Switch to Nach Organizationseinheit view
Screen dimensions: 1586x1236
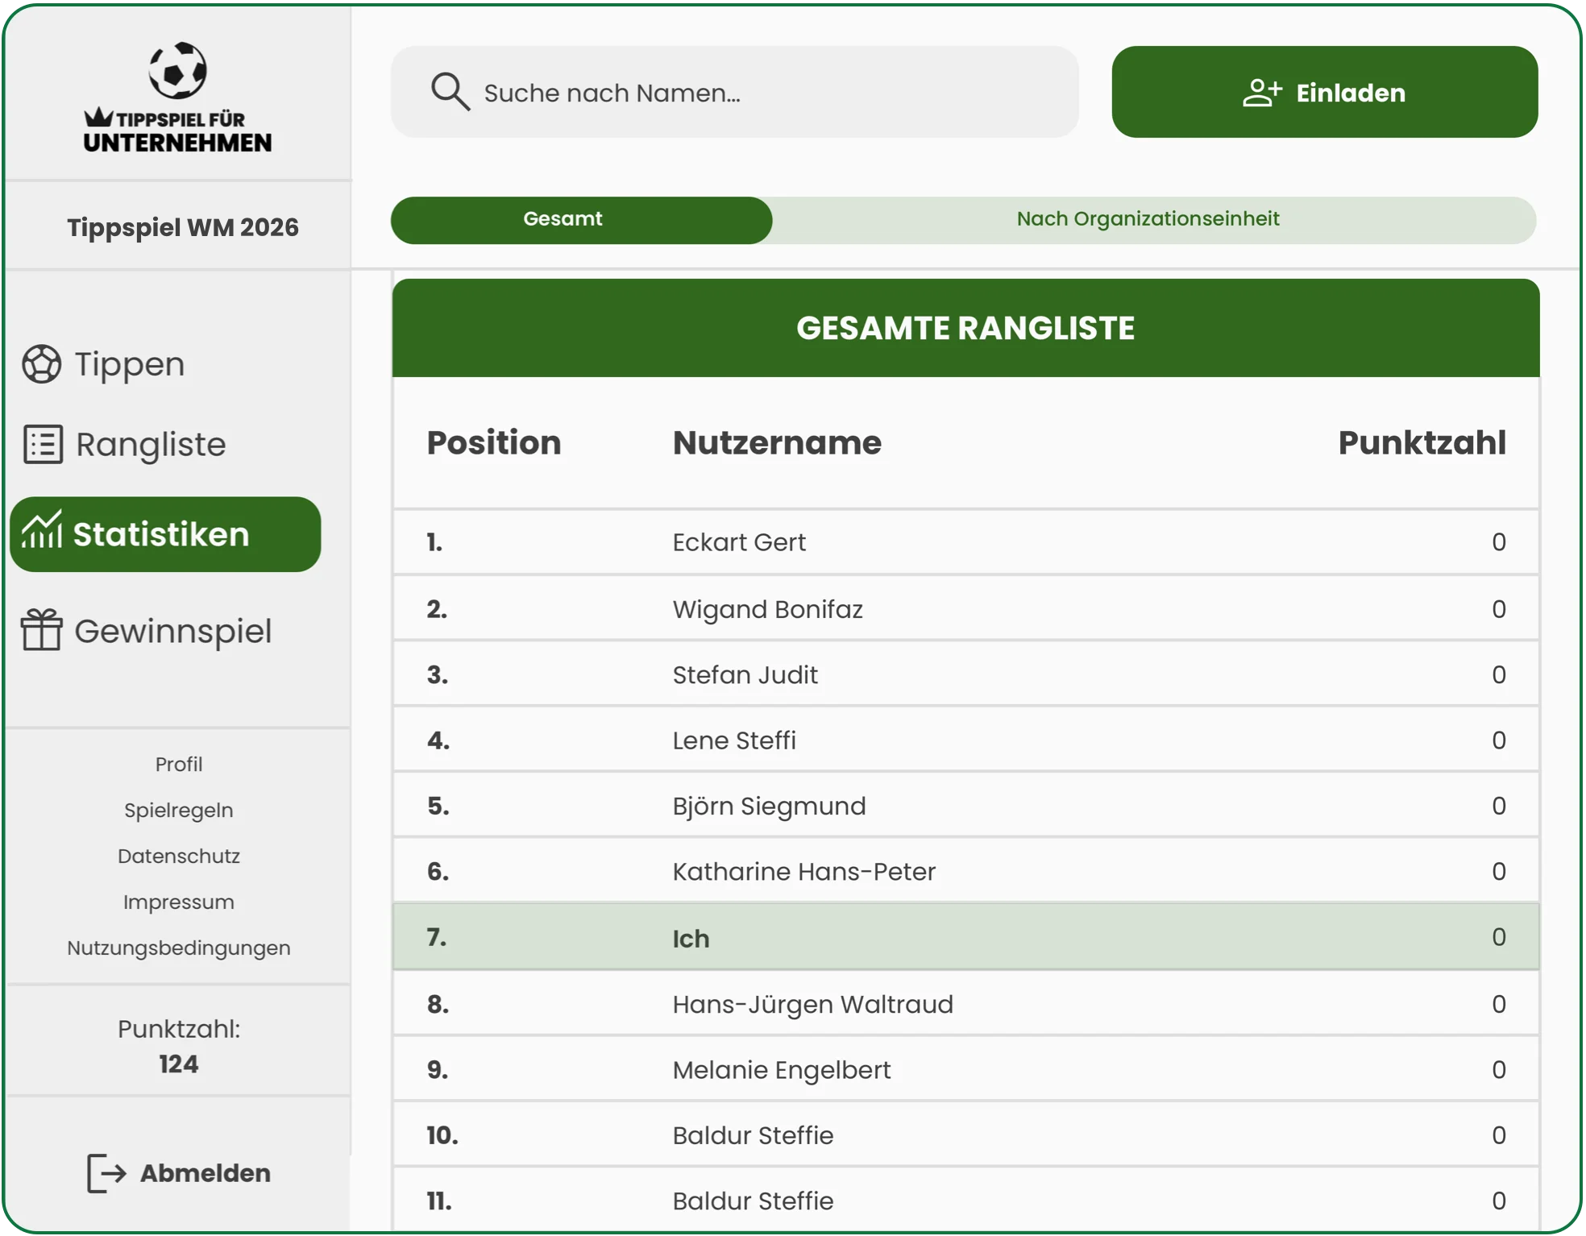pos(1148,219)
